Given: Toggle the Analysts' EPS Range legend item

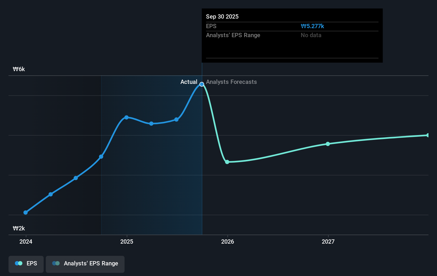Looking at the screenshot, I should 85,264.
